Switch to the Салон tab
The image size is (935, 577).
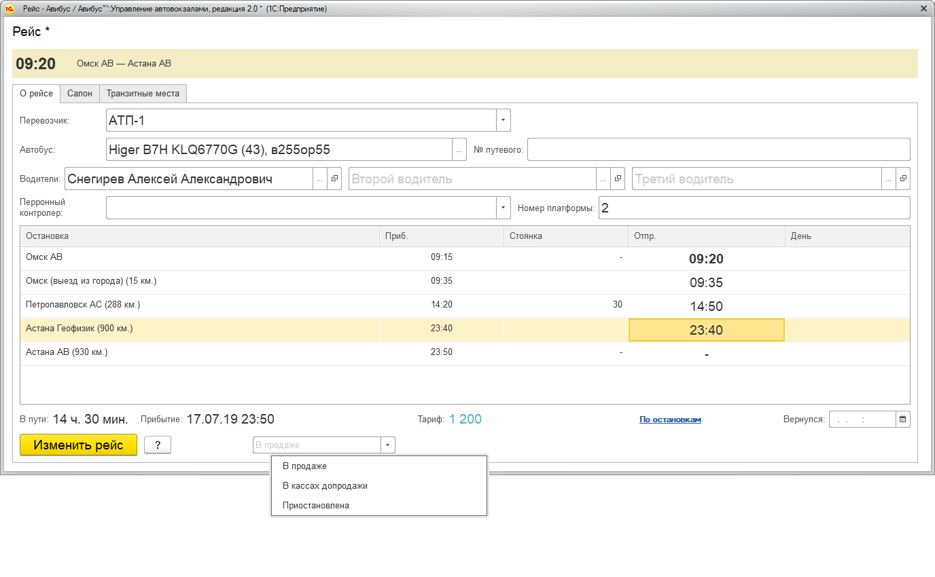pos(80,94)
